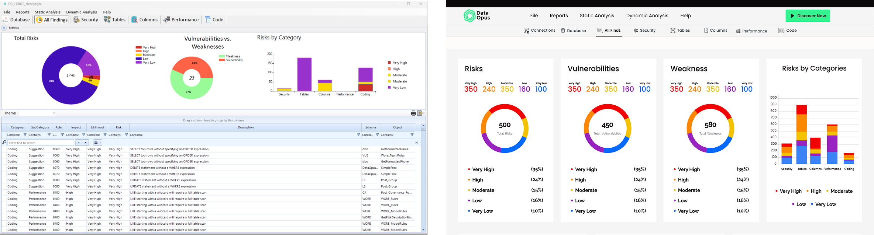Click the Impact column filter funnel icon

[84, 135]
